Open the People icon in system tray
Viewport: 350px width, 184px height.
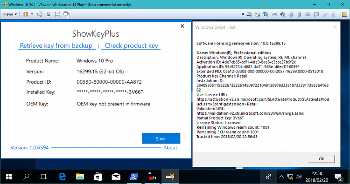click(268, 177)
